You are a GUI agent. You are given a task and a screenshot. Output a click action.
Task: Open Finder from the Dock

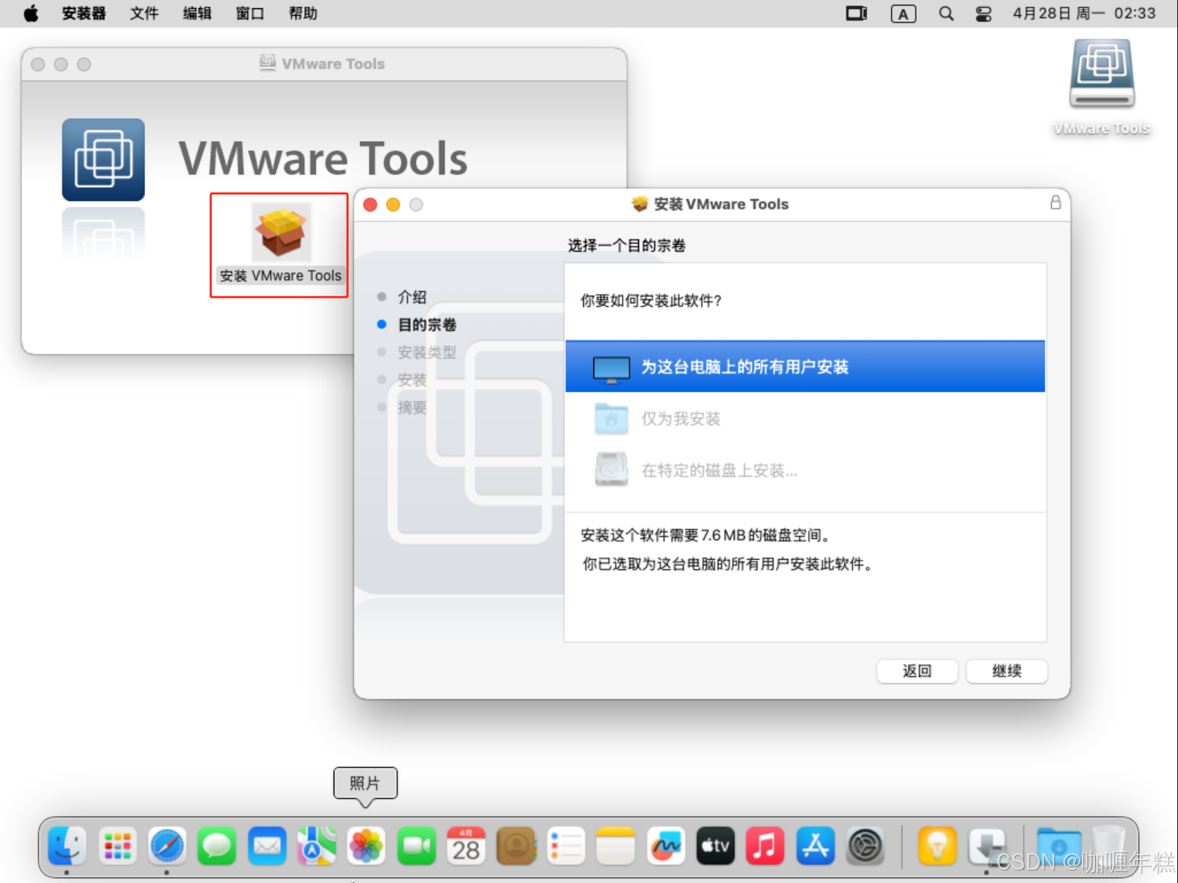(67, 846)
